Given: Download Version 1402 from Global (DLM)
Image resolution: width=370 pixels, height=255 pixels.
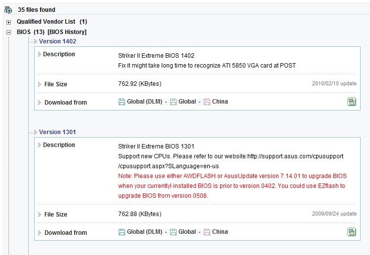Looking at the screenshot, I should (144, 102).
